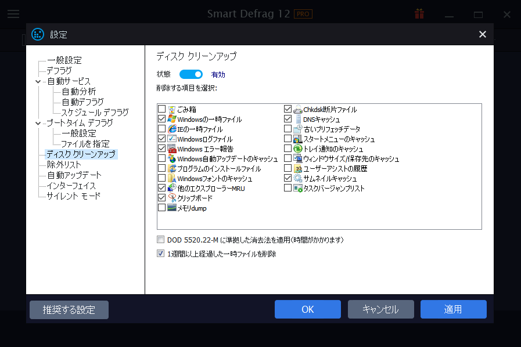Open 自動アップデート settings

[x=74, y=175]
